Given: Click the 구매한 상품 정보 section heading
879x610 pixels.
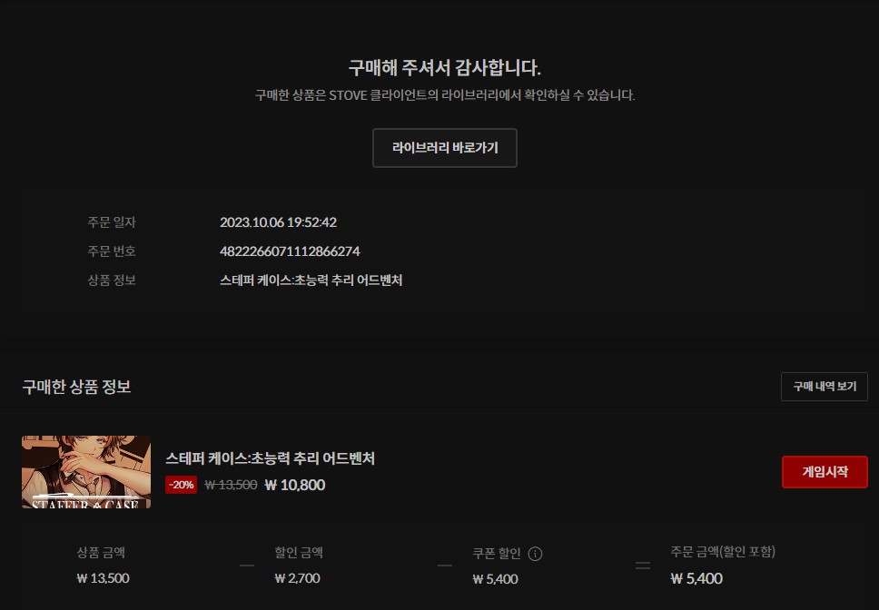Looking at the screenshot, I should point(76,387).
